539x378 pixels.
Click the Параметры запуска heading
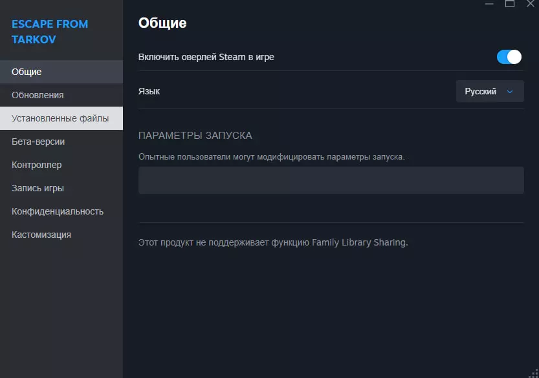tap(195, 136)
